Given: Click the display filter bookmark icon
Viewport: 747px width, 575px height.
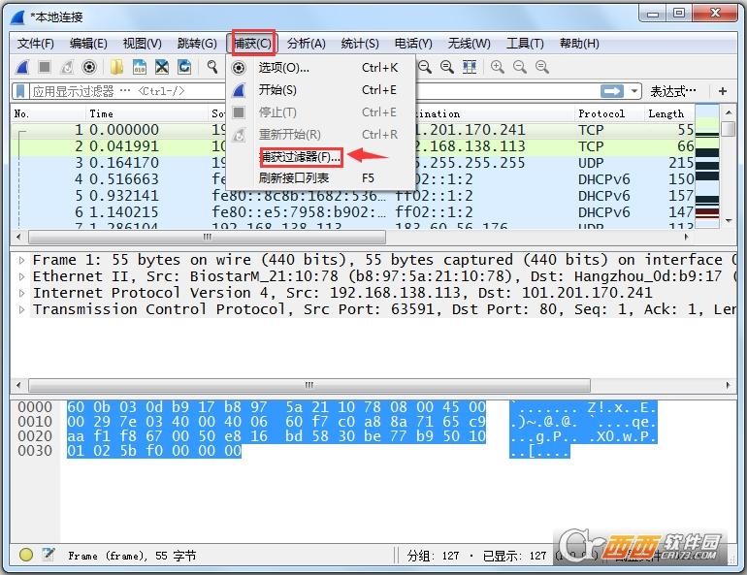Looking at the screenshot, I should click(20, 91).
